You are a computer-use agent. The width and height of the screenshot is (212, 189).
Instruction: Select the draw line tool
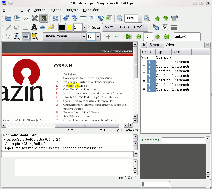[x=8, y=27]
